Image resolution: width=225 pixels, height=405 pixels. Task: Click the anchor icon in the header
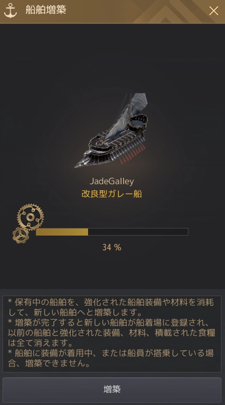point(10,11)
